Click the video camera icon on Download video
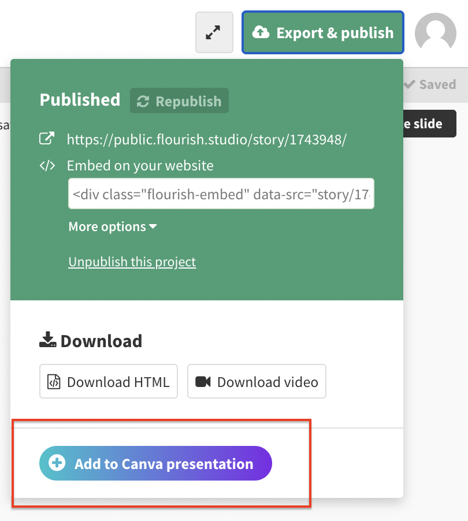This screenshot has height=521, width=468. point(202,381)
